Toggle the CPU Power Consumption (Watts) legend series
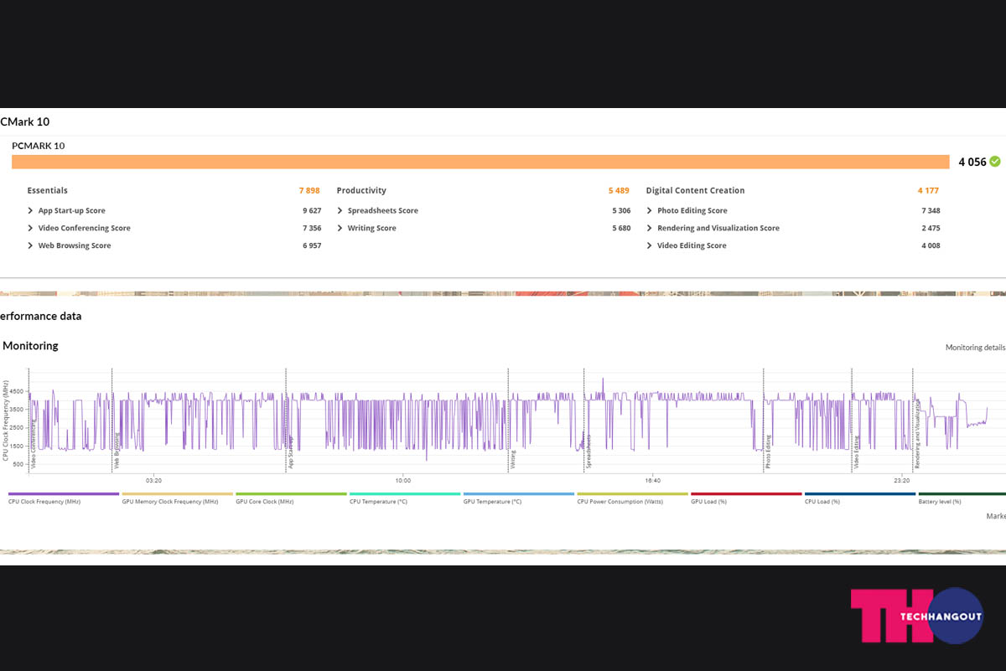 pos(632,498)
